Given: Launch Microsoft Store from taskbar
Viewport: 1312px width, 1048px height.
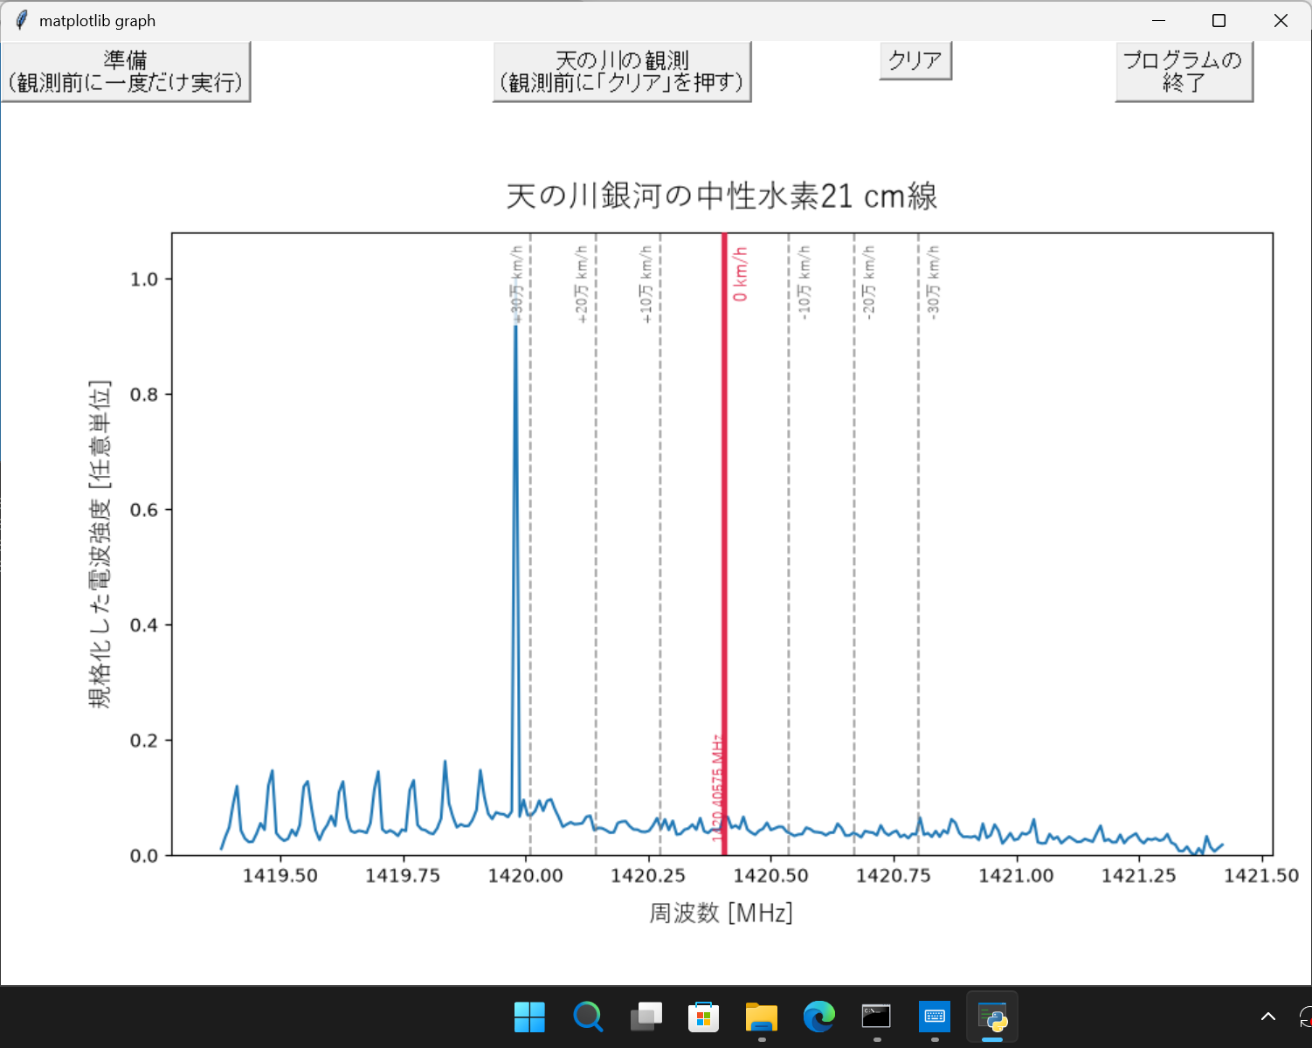Looking at the screenshot, I should [x=703, y=1017].
